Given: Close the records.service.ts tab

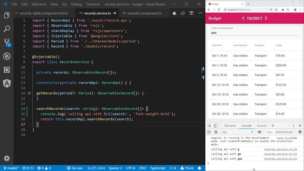Looking at the screenshot, I should pyautogui.click(x=115, y=13).
